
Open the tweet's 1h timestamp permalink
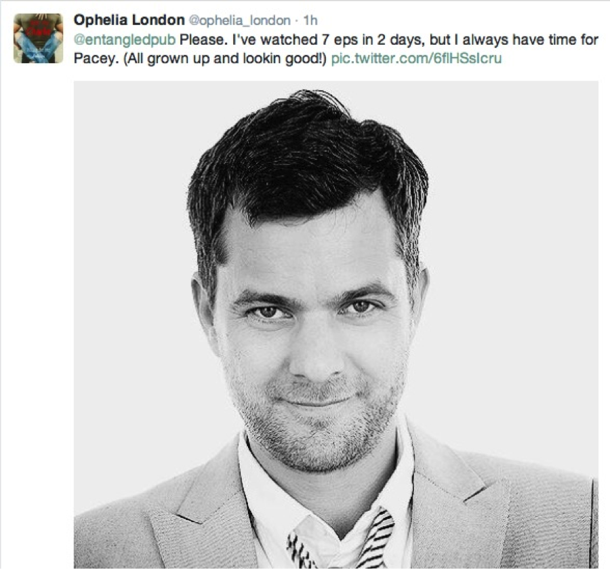click(310, 20)
